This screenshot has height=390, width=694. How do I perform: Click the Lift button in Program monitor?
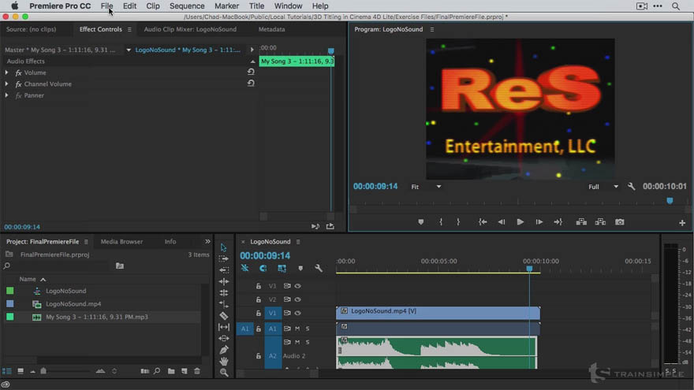[581, 222]
